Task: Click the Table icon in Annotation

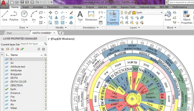Action: coord(101,23)
